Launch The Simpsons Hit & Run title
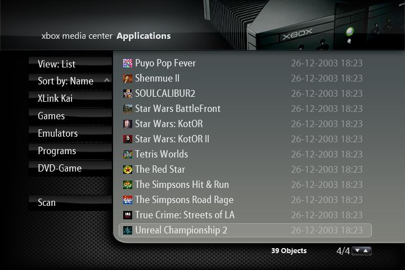Screen dimensions: 405x270 pos(182,184)
